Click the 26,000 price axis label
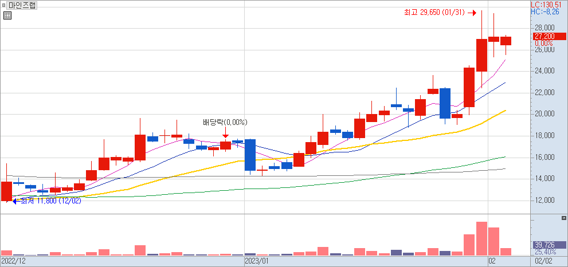 pos(544,50)
